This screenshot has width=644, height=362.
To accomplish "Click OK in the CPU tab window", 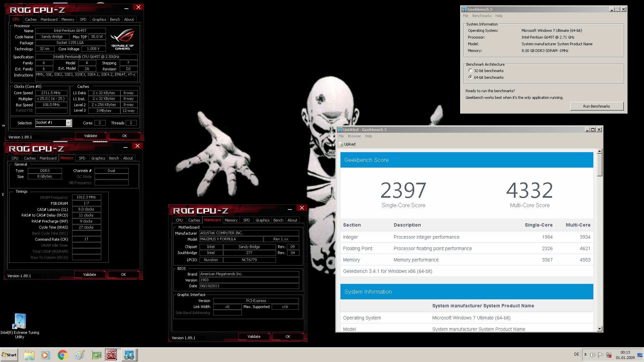I will 124,136.
